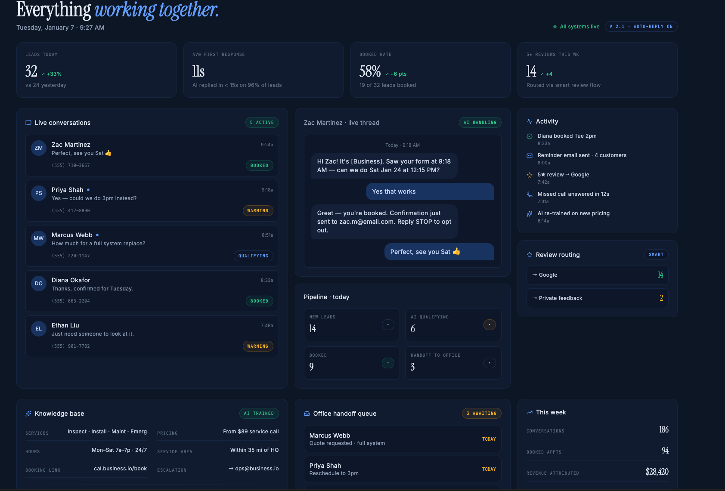
Task: Click the cal.business.io/book booking link
Action: click(x=121, y=469)
